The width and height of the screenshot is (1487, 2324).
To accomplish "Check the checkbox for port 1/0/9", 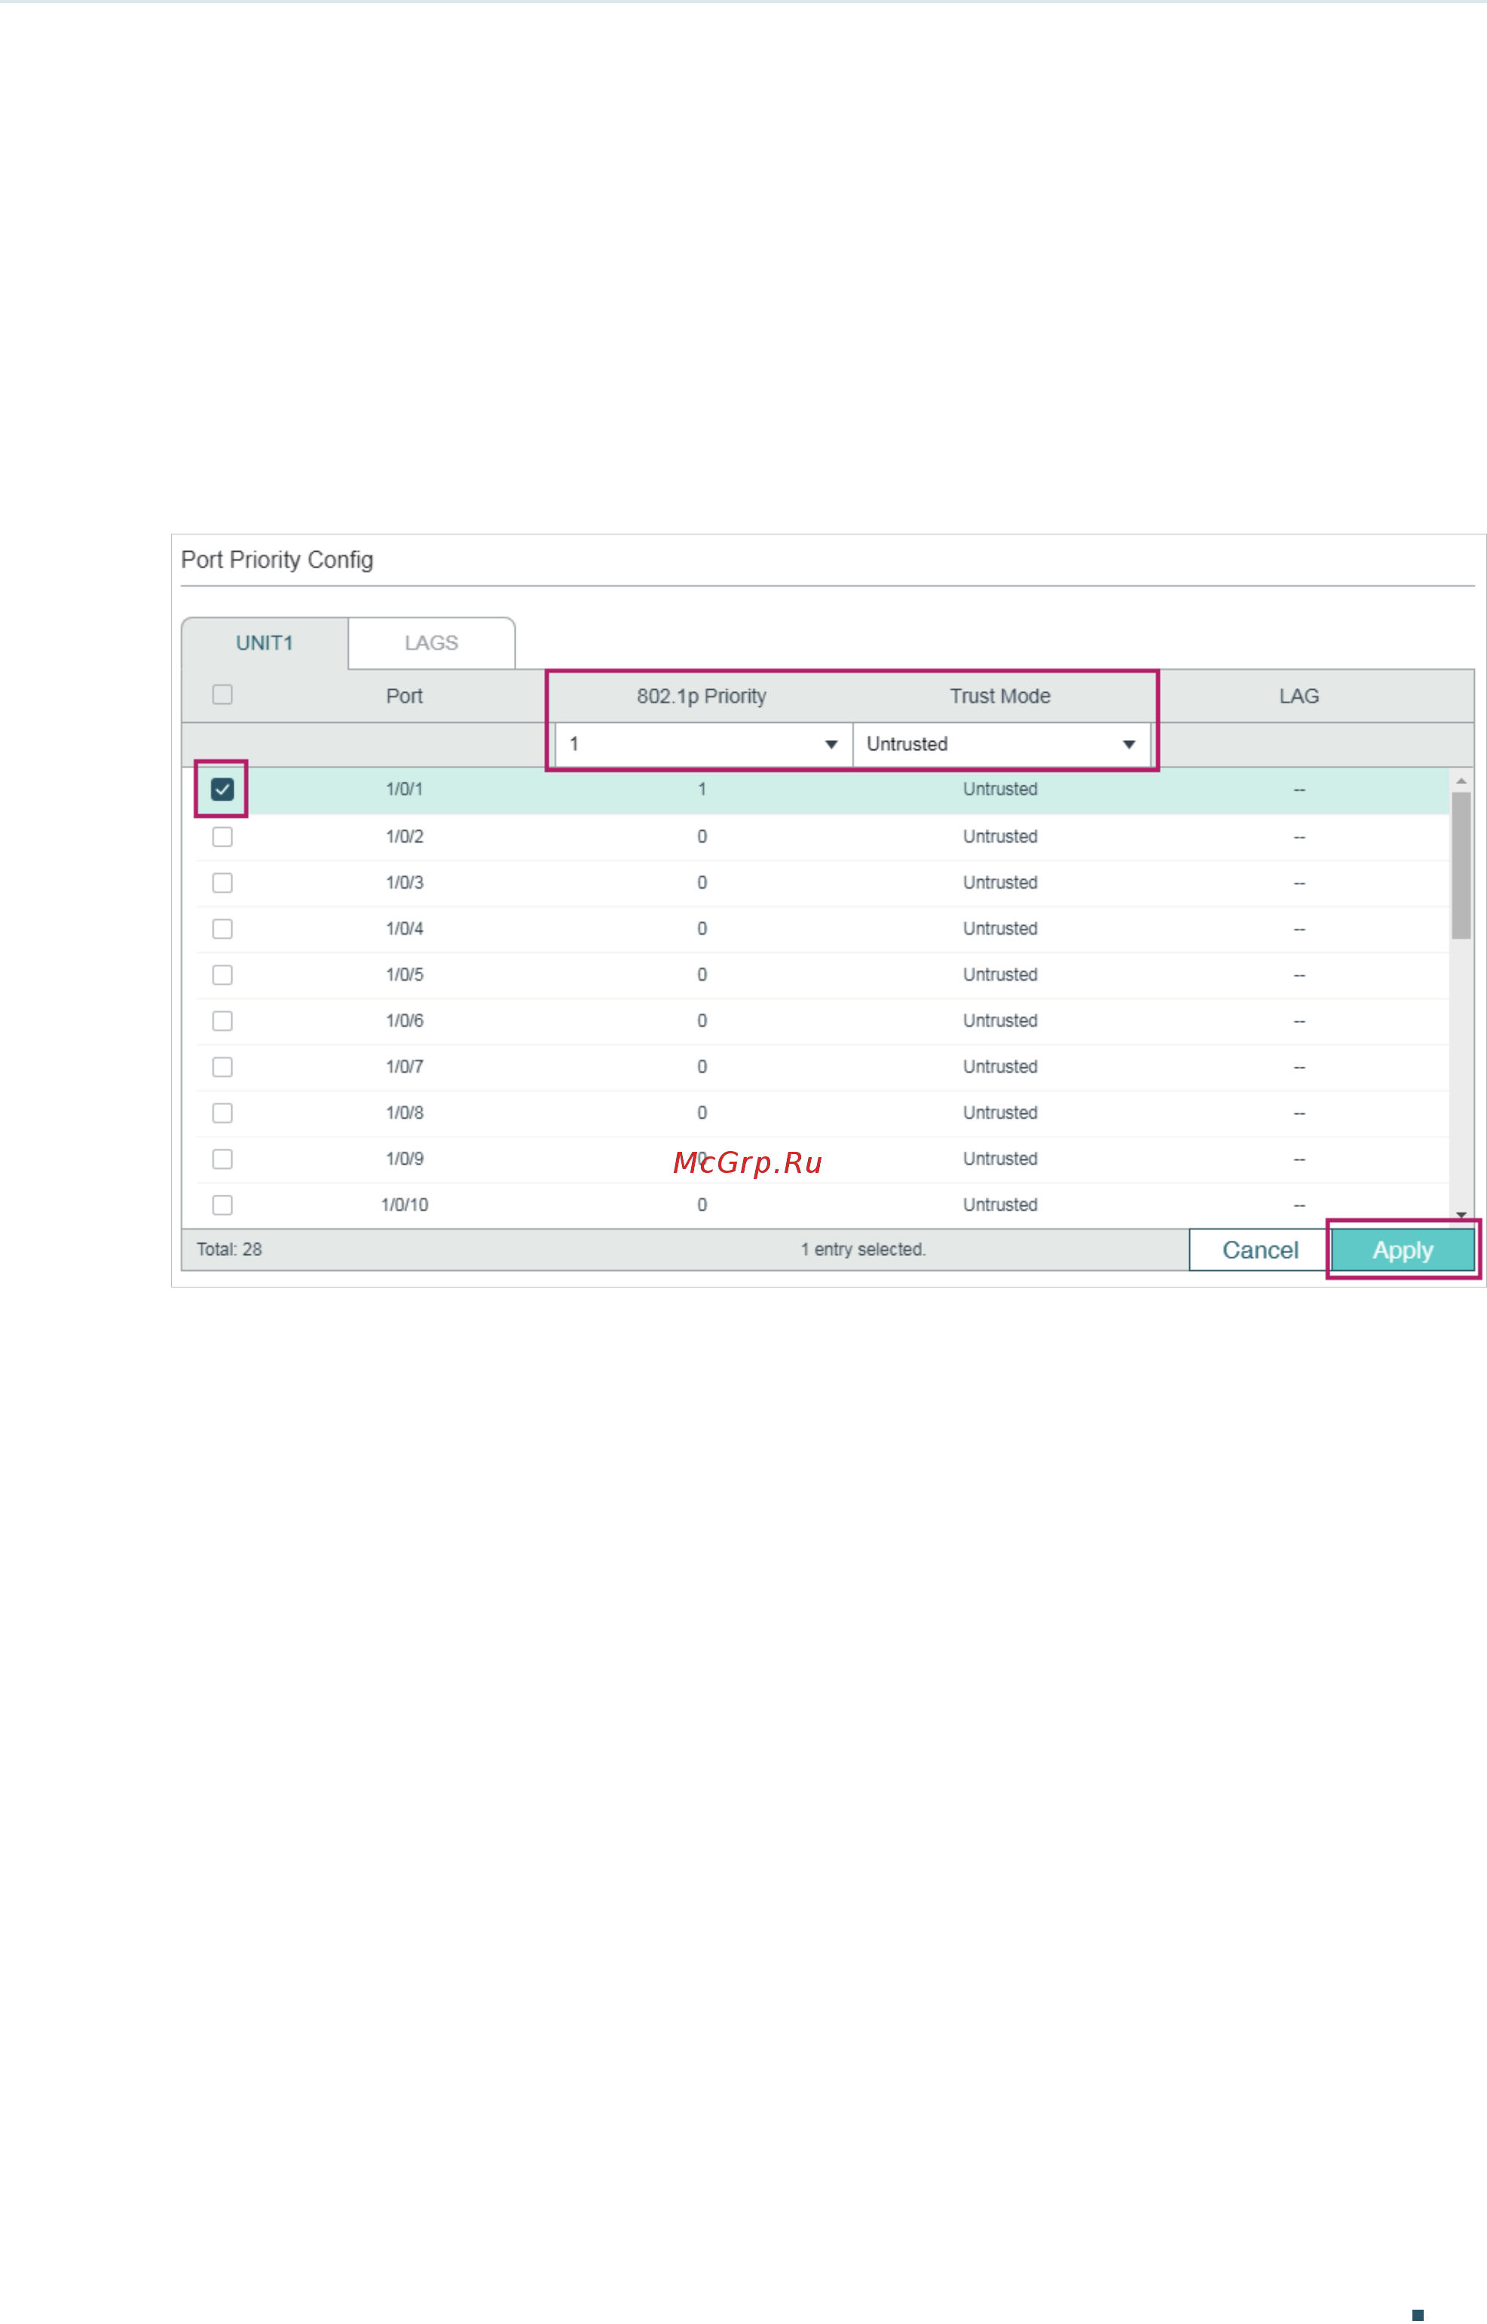I will tap(222, 1159).
